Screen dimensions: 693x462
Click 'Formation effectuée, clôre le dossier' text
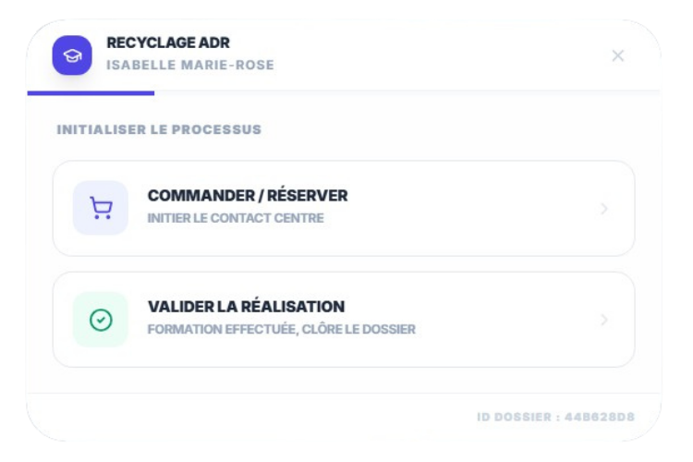(281, 330)
